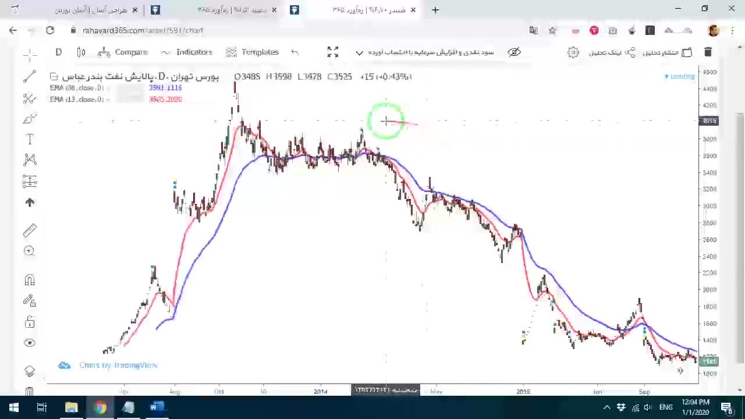The height and width of the screenshot is (419, 745).
Task: Click the date label on the time axis
Action: point(386,390)
